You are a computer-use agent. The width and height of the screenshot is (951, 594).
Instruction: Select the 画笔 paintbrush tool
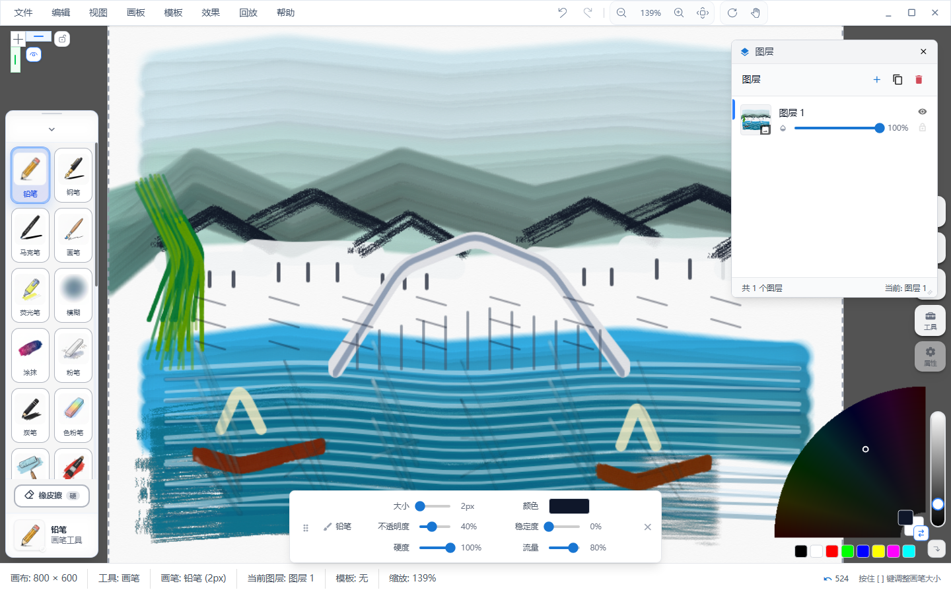click(x=73, y=236)
